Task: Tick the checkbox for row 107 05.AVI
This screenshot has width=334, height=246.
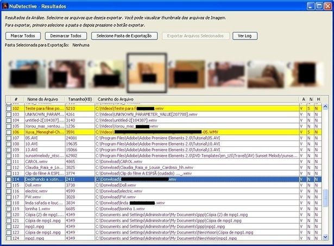Action: click(8, 138)
